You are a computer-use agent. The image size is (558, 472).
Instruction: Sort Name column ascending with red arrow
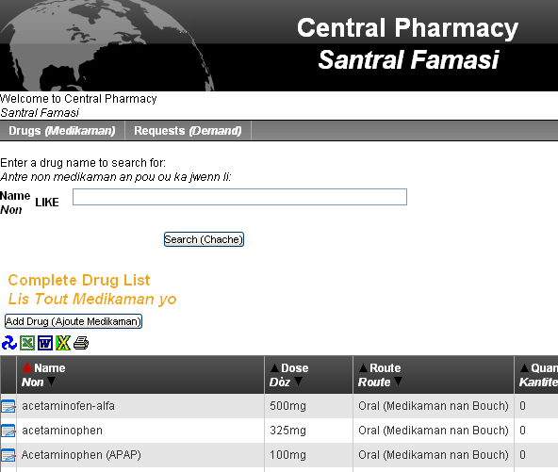[x=27, y=367]
